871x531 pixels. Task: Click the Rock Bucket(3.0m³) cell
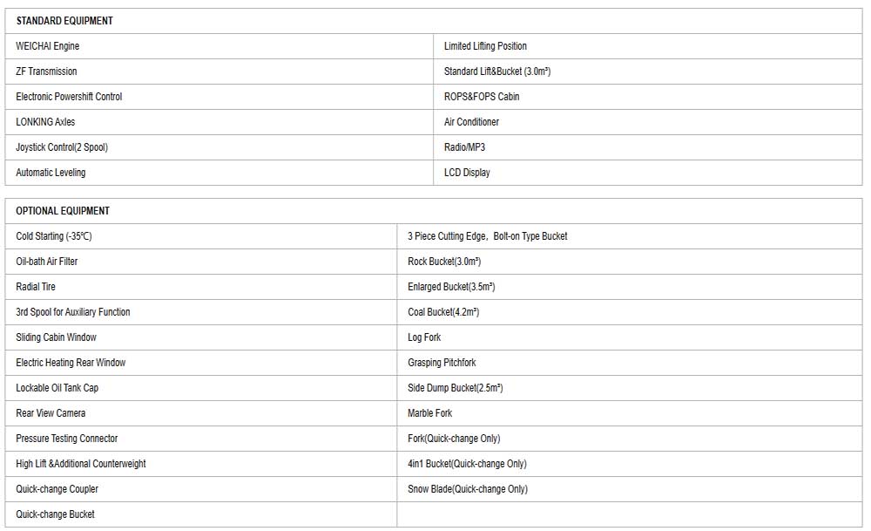click(x=630, y=262)
